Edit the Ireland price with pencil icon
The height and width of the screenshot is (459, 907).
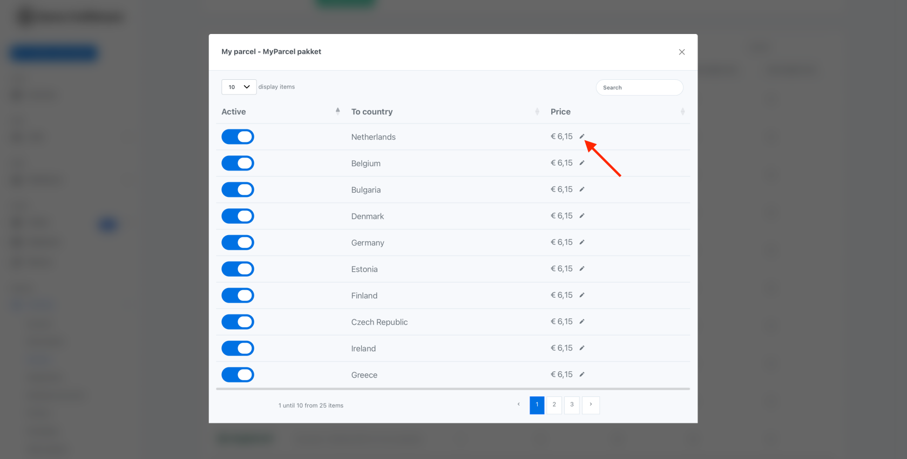[x=582, y=348]
